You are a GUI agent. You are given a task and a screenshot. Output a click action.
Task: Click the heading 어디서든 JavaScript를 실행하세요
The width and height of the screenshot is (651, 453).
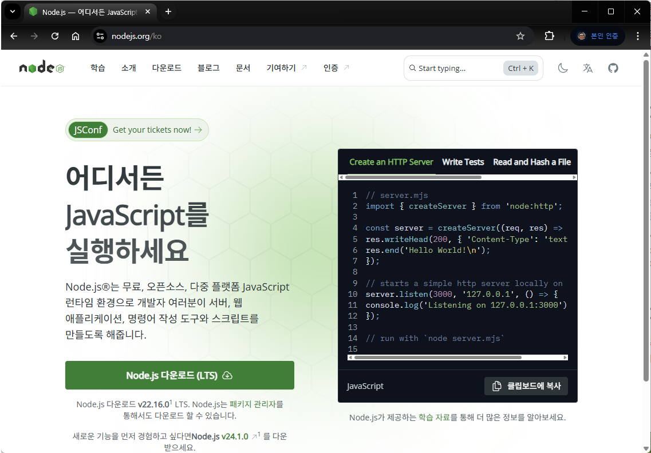pyautogui.click(x=137, y=214)
